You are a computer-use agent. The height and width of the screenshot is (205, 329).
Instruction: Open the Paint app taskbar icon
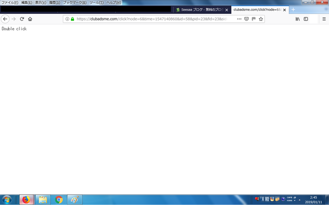pyautogui.click(x=75, y=200)
